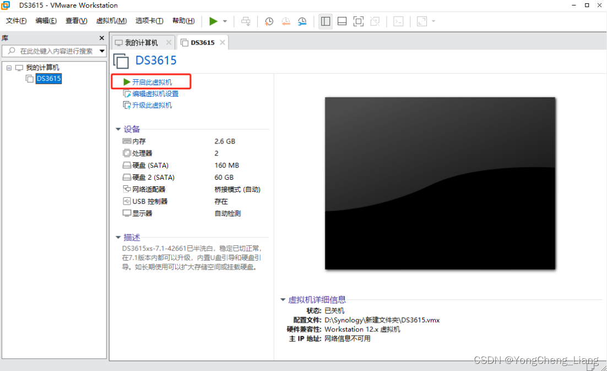Viewport: 607px width, 371px height.
Task: Click the DS3615 page heading title
Action: pyautogui.click(x=156, y=60)
